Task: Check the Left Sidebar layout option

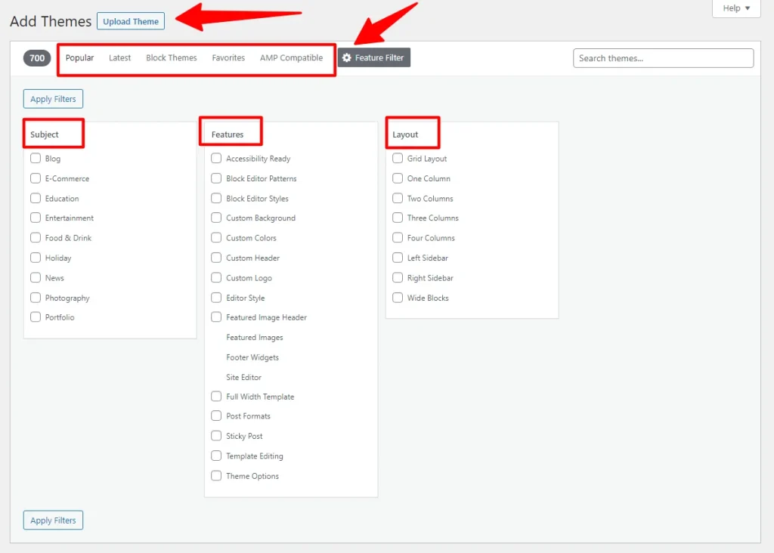Action: [x=398, y=258]
